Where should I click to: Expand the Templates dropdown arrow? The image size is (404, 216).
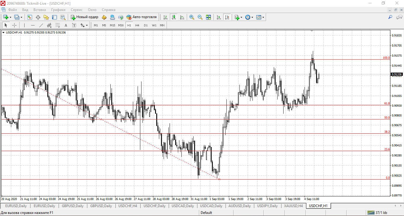click(263, 17)
